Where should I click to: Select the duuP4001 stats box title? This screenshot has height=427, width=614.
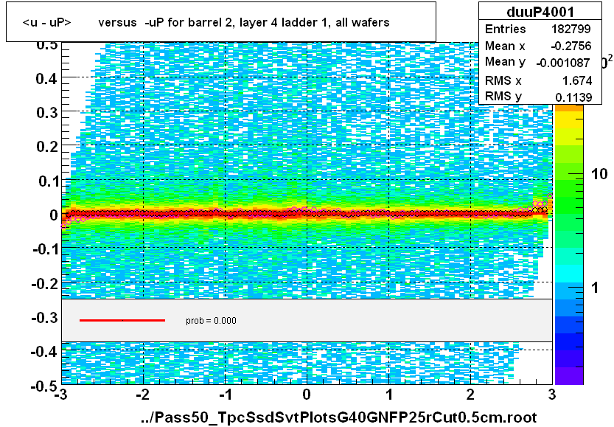click(x=540, y=12)
